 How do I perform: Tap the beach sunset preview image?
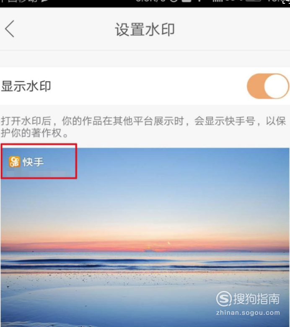pos(145,237)
